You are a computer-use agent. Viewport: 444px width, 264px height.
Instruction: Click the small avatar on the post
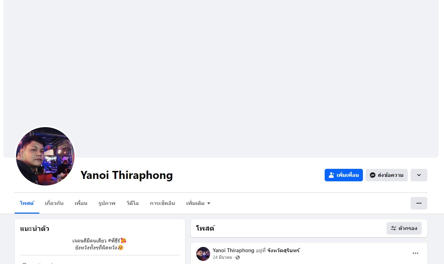point(203,254)
